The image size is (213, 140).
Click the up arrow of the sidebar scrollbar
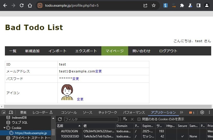53,118
